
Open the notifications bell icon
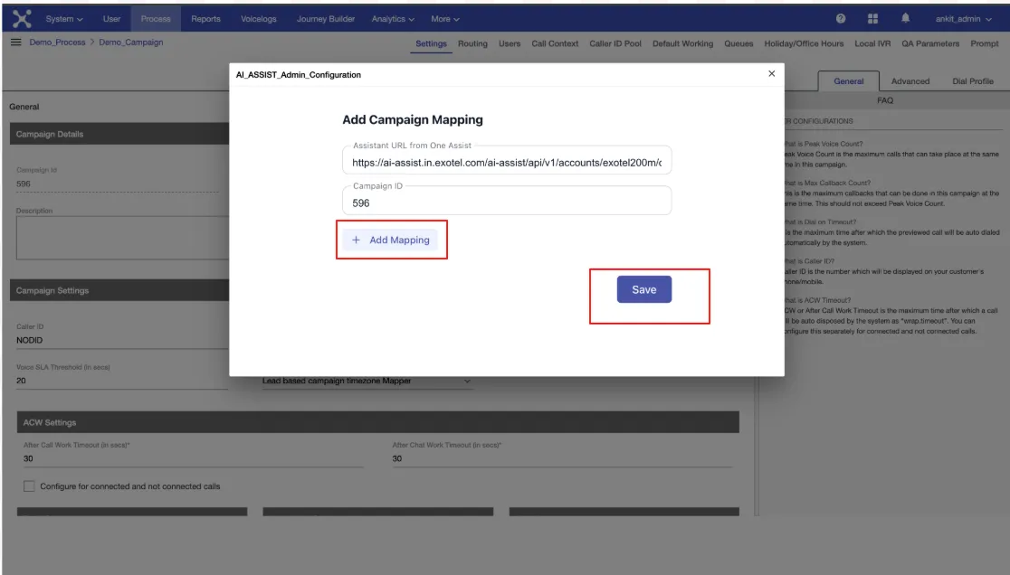[905, 18]
